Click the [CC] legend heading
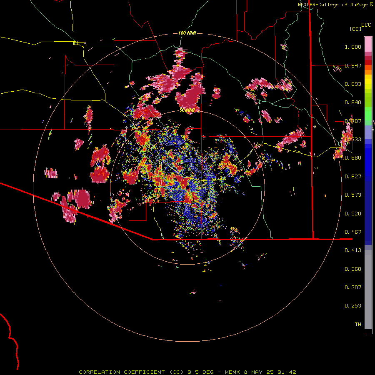The image size is (375, 375). coord(355,29)
